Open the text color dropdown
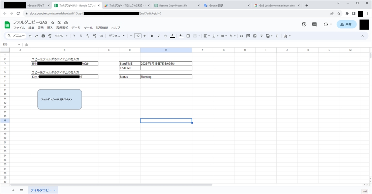The image size is (372, 194). pos(172,36)
